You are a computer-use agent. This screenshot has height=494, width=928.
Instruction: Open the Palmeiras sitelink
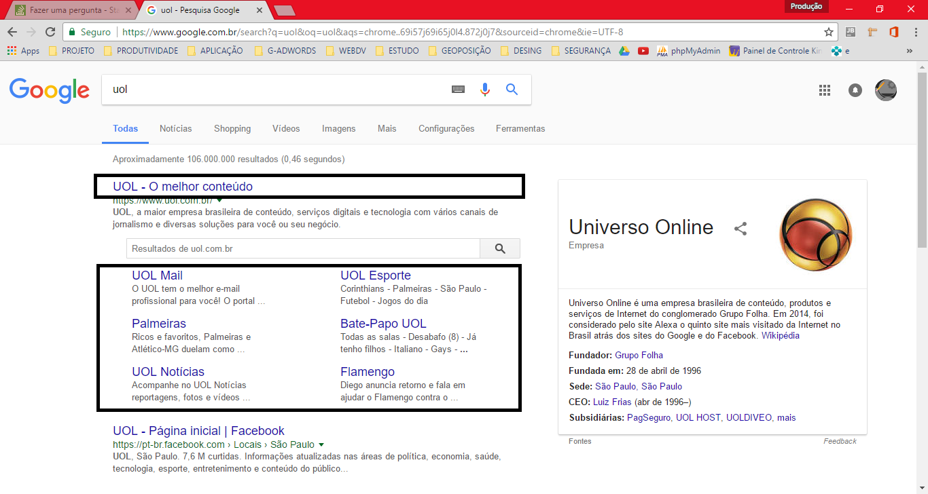(x=159, y=323)
